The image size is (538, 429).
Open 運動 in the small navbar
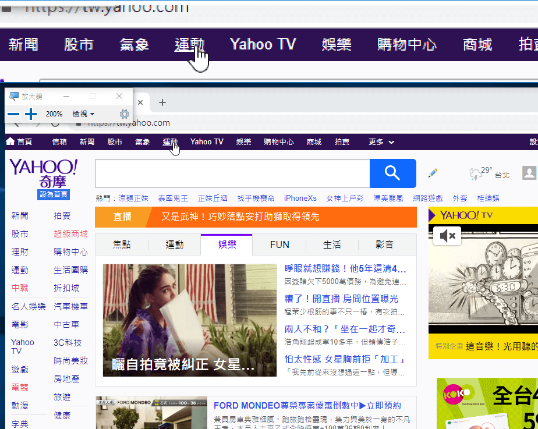click(x=170, y=141)
